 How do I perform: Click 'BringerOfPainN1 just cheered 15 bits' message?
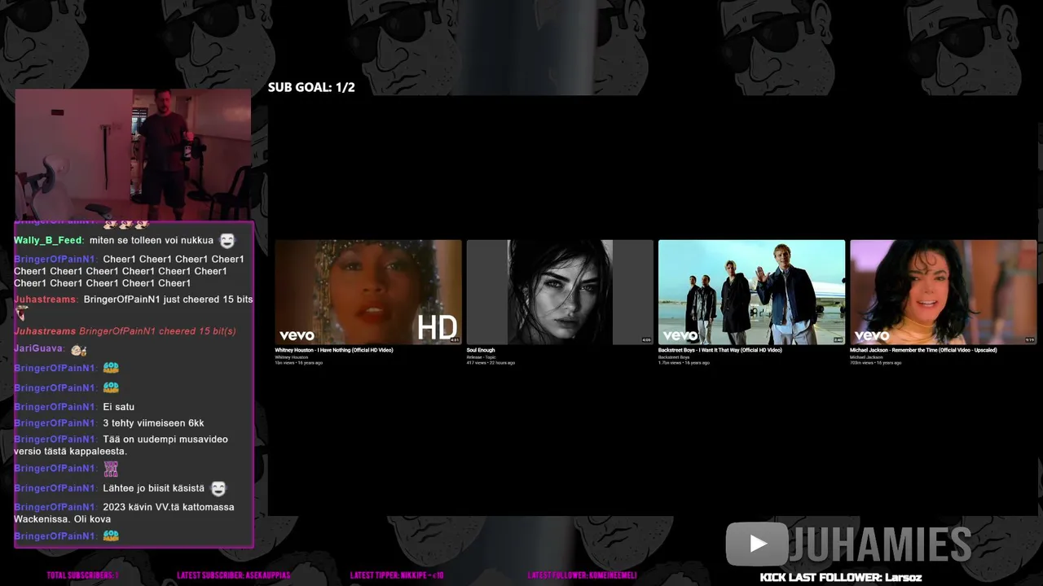(169, 300)
